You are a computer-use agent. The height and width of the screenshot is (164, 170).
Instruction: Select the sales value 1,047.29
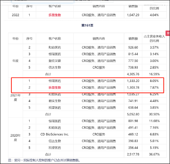[x=133, y=15]
